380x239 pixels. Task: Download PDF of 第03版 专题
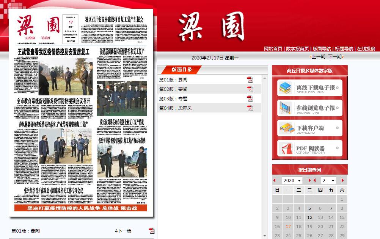[x=250, y=98]
